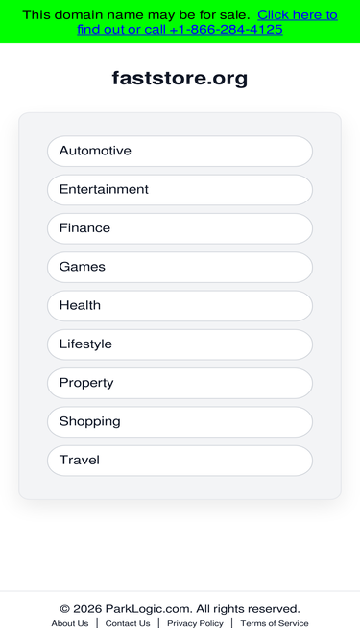Select the Lifestyle category
Viewport: 360px width, 640px height.
click(180, 344)
